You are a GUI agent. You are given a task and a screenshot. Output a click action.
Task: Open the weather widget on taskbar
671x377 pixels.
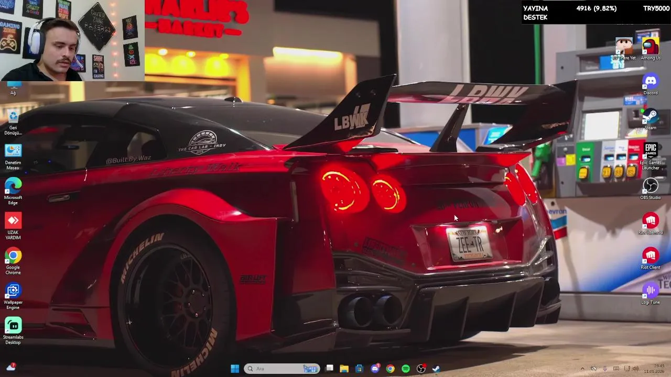pos(10,368)
